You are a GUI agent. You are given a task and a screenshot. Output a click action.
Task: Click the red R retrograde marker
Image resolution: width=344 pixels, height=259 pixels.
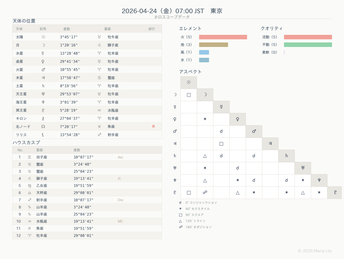click(x=153, y=127)
